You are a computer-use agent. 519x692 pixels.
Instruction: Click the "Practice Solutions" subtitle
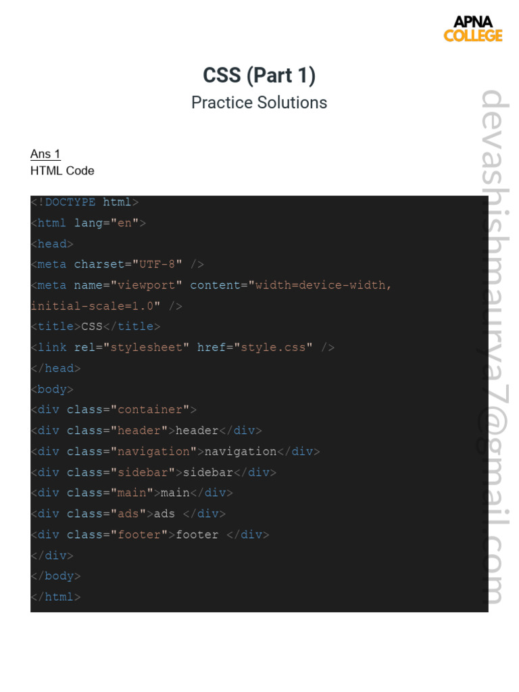coord(259,103)
